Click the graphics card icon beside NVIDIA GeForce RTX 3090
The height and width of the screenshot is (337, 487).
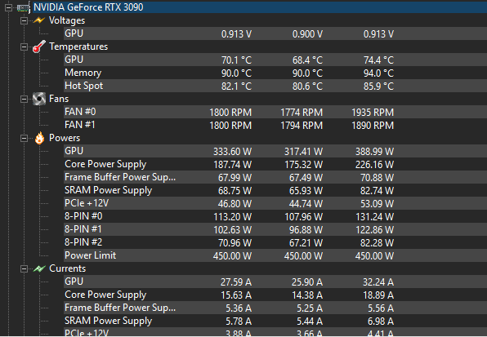click(x=23, y=7)
